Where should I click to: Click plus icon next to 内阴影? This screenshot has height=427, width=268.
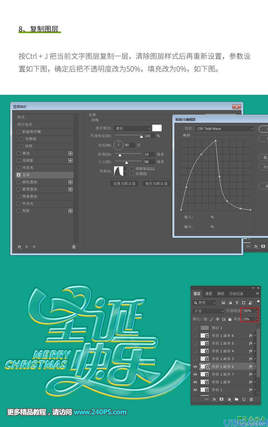click(70, 161)
